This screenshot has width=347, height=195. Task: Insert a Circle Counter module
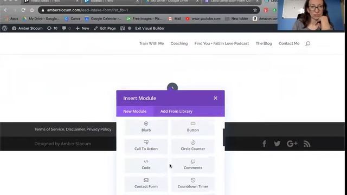193,146
